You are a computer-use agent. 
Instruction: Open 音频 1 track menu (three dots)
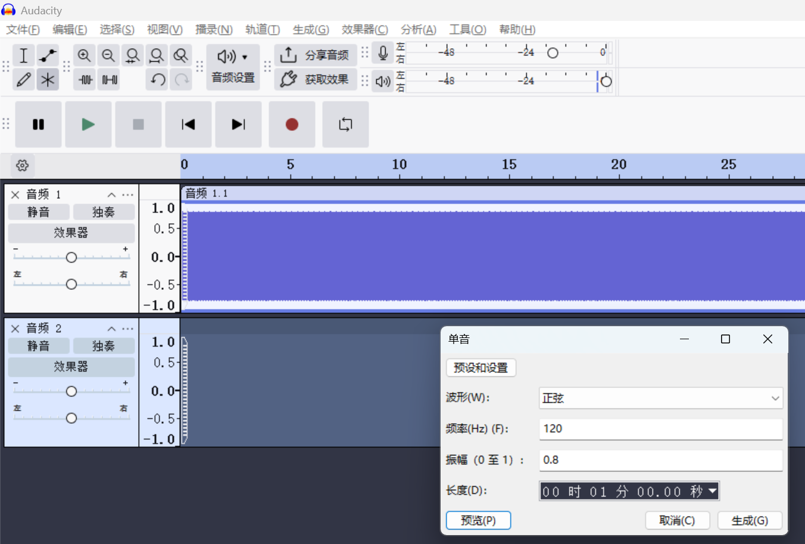pos(128,195)
